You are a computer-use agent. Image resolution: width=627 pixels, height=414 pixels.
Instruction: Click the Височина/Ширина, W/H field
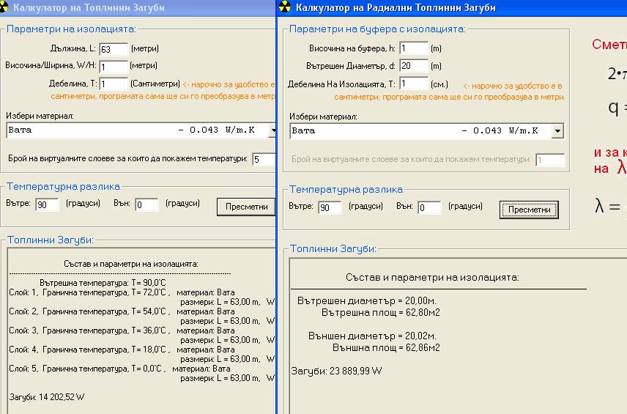coord(114,67)
